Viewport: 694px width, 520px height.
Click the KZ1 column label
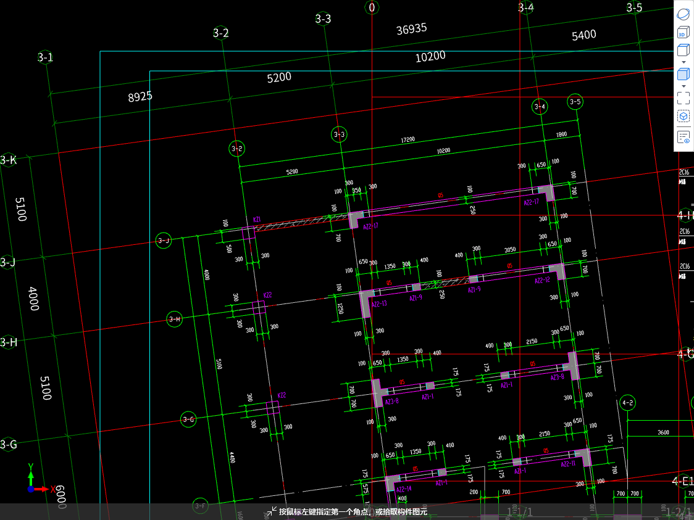pyautogui.click(x=257, y=220)
